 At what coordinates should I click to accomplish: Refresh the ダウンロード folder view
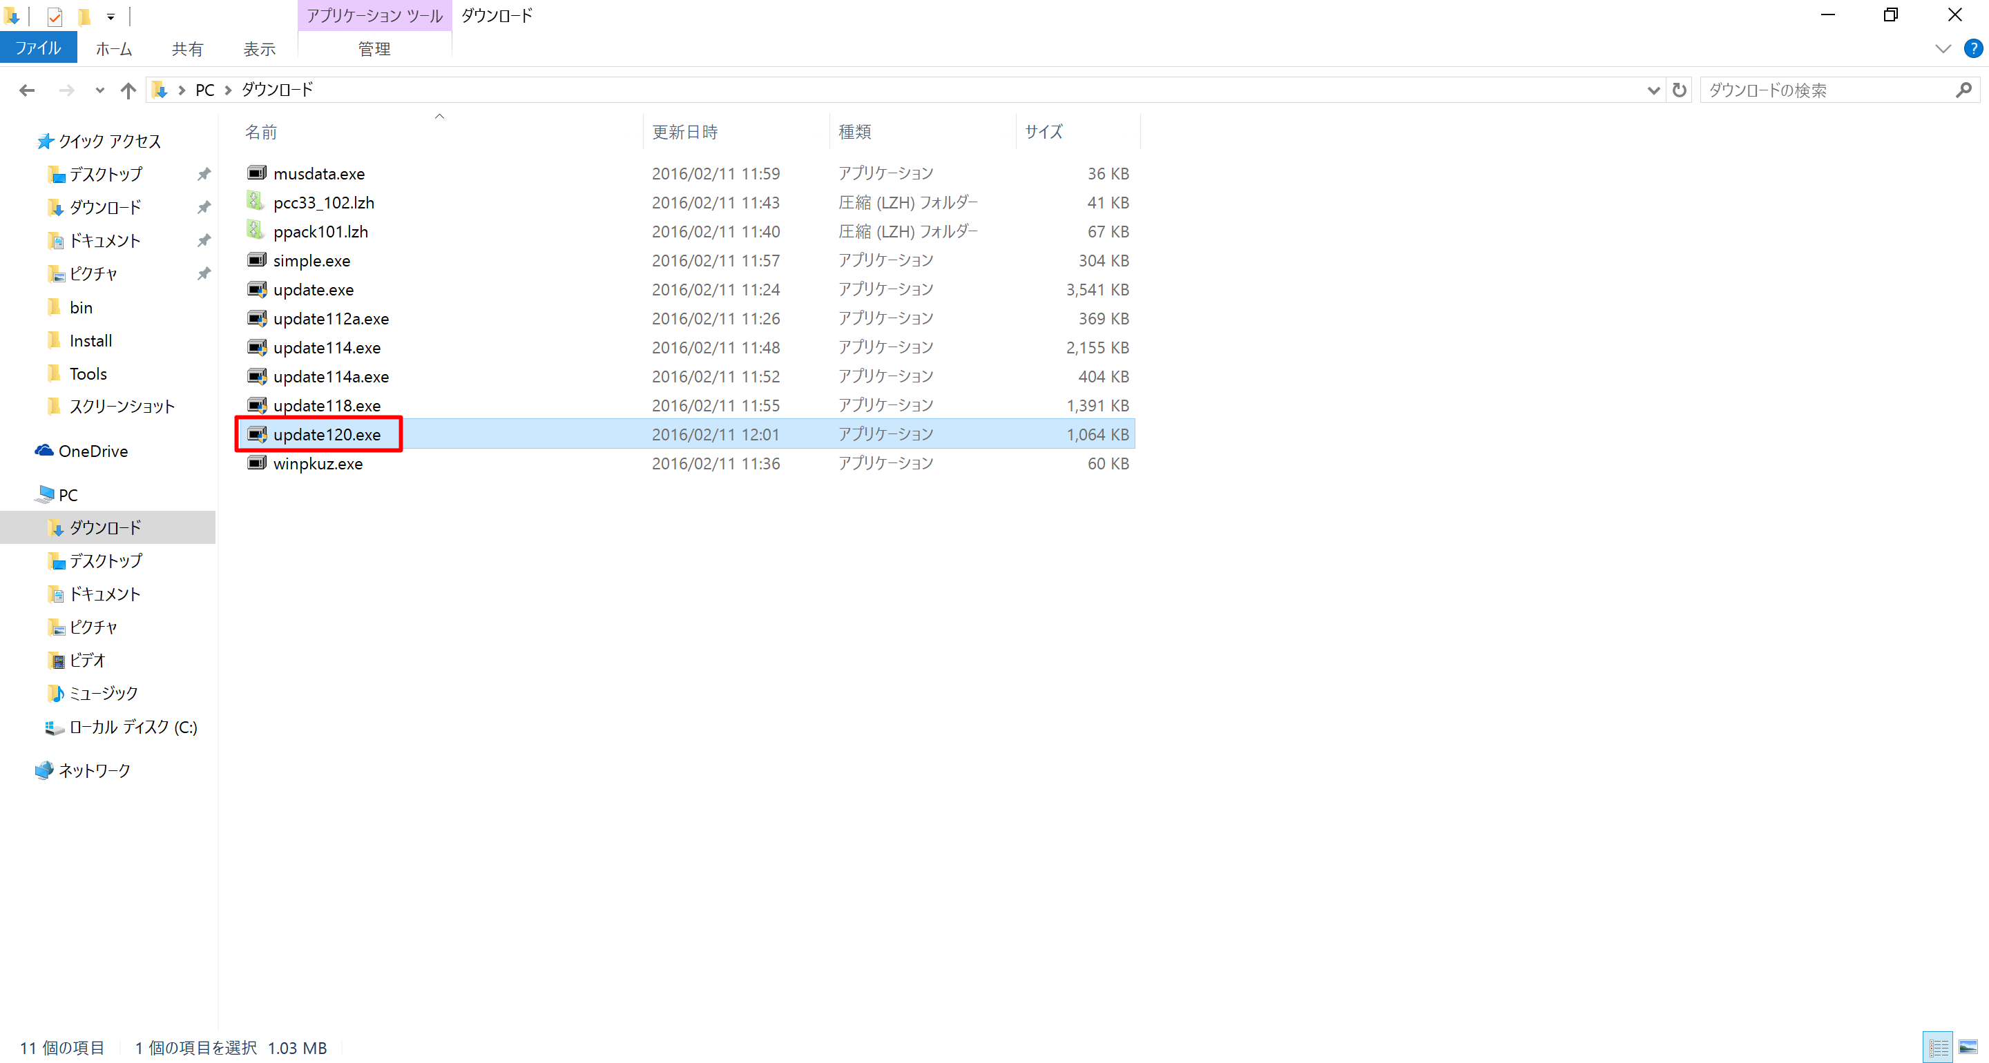coord(1679,90)
